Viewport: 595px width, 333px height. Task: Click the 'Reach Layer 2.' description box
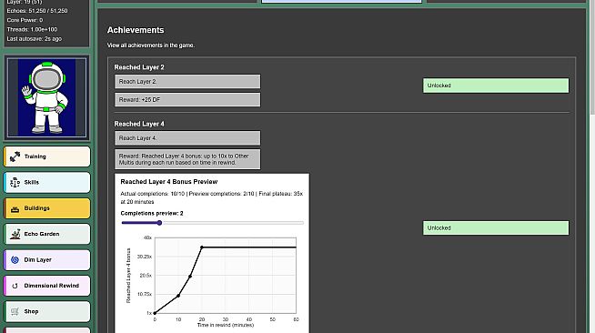[x=187, y=82]
